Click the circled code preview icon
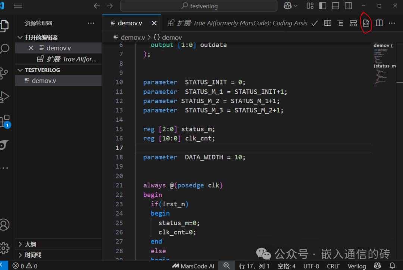This screenshot has height=270, width=403. click(366, 23)
